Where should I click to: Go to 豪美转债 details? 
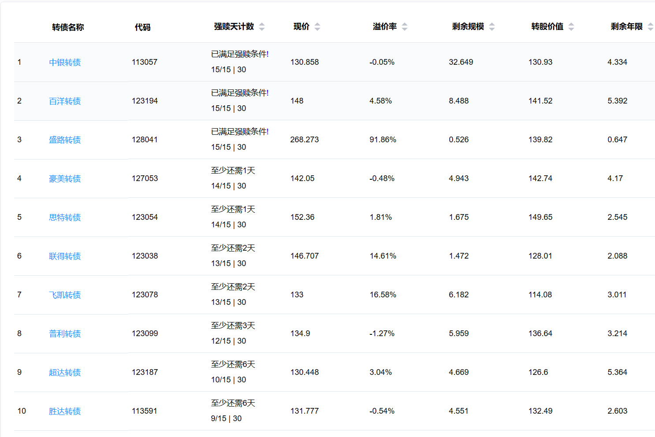click(65, 179)
